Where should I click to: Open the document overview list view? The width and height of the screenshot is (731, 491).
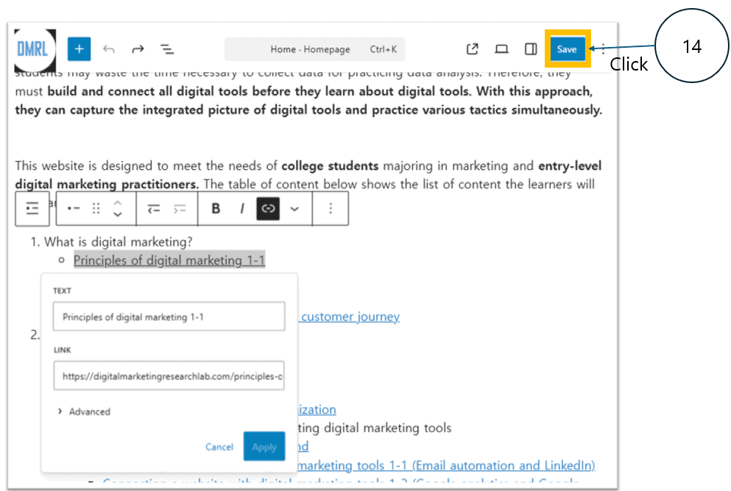coord(167,49)
